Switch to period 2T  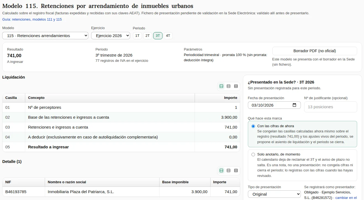pos(147,36)
